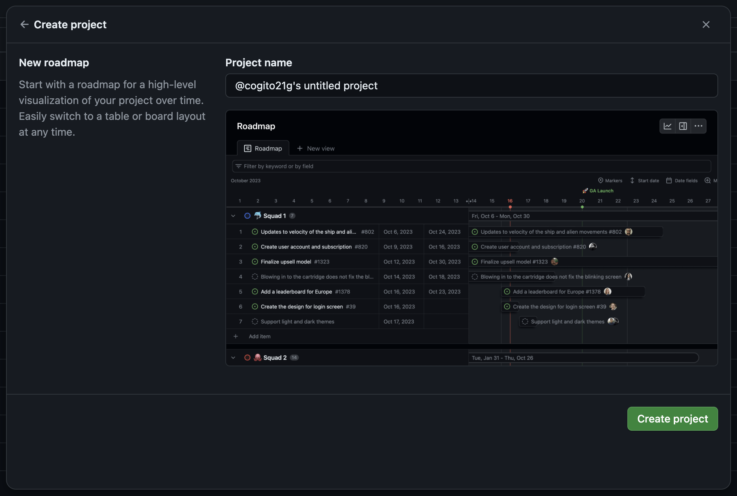This screenshot has width=737, height=496.
Task: Open the insights chart icon
Action: pyautogui.click(x=668, y=126)
